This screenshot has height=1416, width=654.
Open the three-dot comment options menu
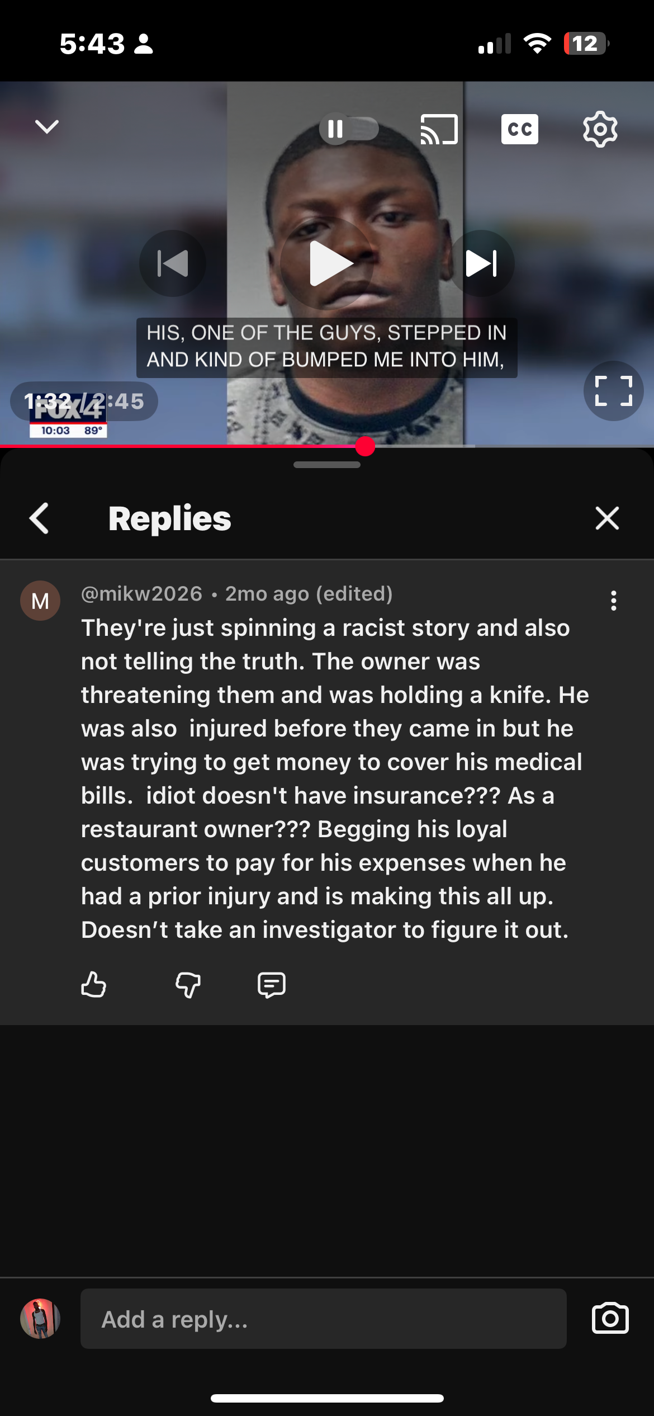pos(614,601)
